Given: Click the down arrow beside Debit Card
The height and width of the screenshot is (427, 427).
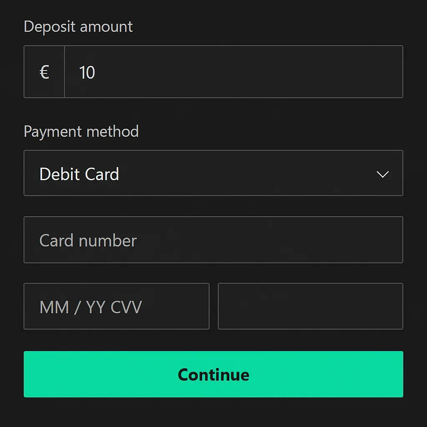Looking at the screenshot, I should pyautogui.click(x=382, y=174).
